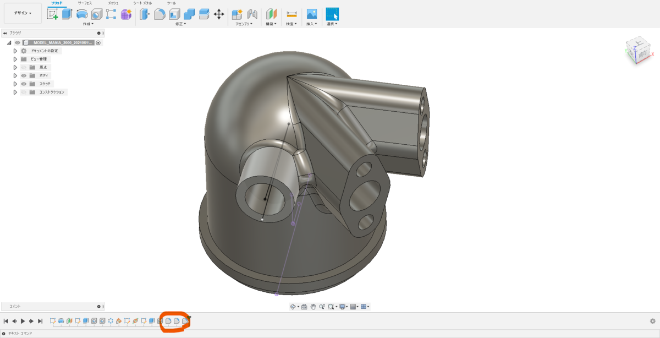Select the Offset Face tool
Screen dimensions: 660x338
204,14
